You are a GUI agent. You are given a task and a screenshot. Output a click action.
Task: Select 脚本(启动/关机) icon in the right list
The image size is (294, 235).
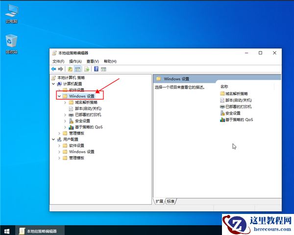(222, 100)
